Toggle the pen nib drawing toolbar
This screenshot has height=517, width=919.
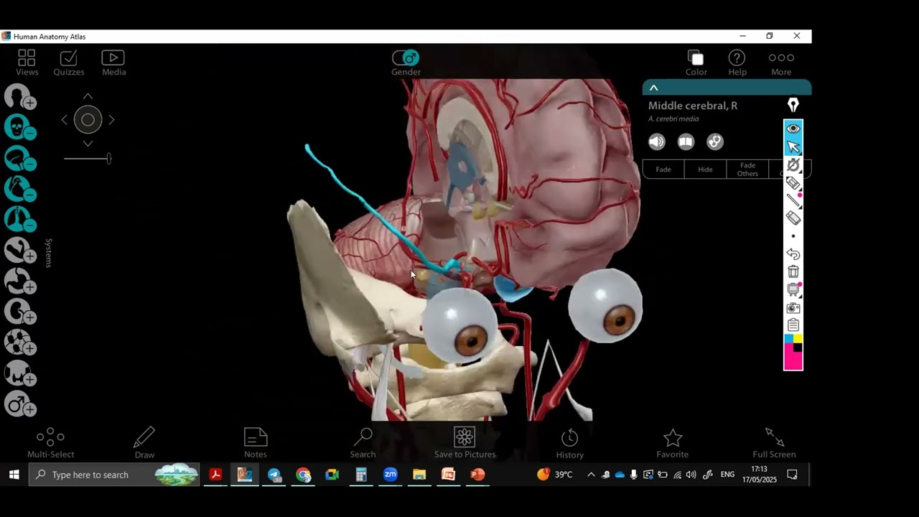793,106
